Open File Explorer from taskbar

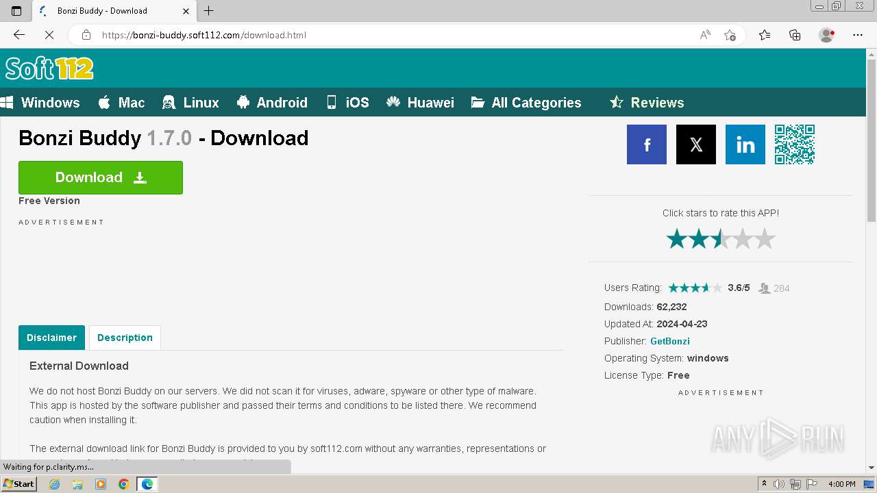pos(77,484)
